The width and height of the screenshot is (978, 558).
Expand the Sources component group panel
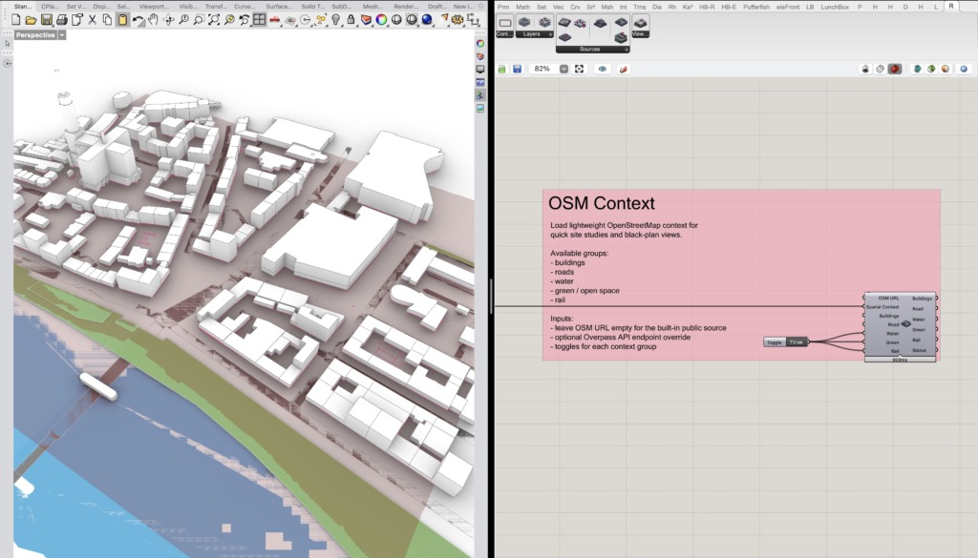point(627,50)
